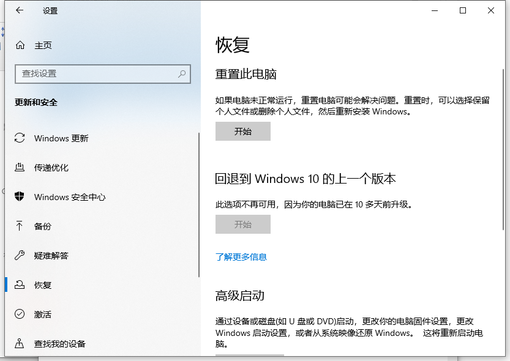Image resolution: width=510 pixels, height=361 pixels.
Task: Select the 恢复 sidebar icon
Action: tap(20, 285)
